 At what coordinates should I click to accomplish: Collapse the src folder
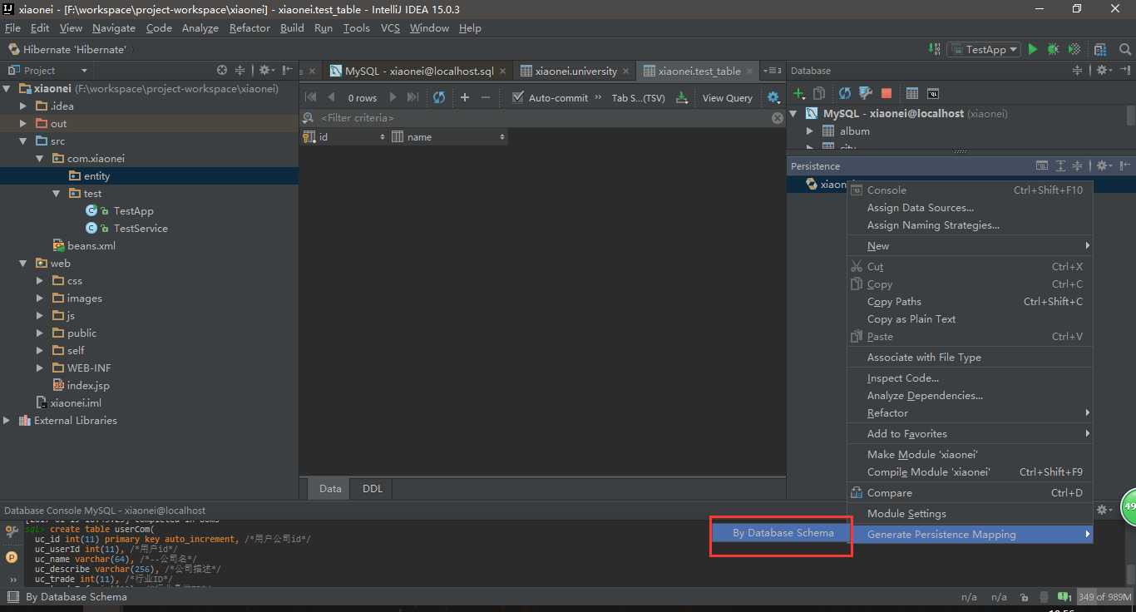click(x=23, y=141)
